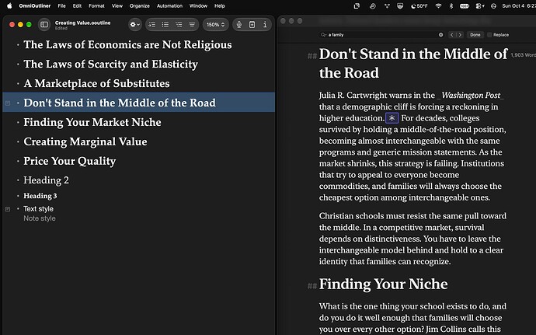Open the gear action menu in toolbar
The width and height of the screenshot is (536, 335).
tap(135, 24)
